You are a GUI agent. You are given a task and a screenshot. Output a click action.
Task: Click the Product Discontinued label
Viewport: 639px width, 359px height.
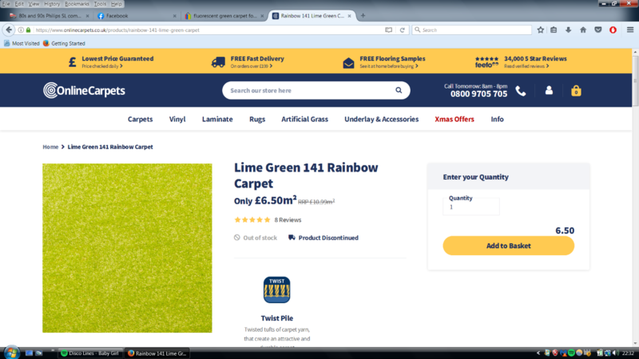328,238
